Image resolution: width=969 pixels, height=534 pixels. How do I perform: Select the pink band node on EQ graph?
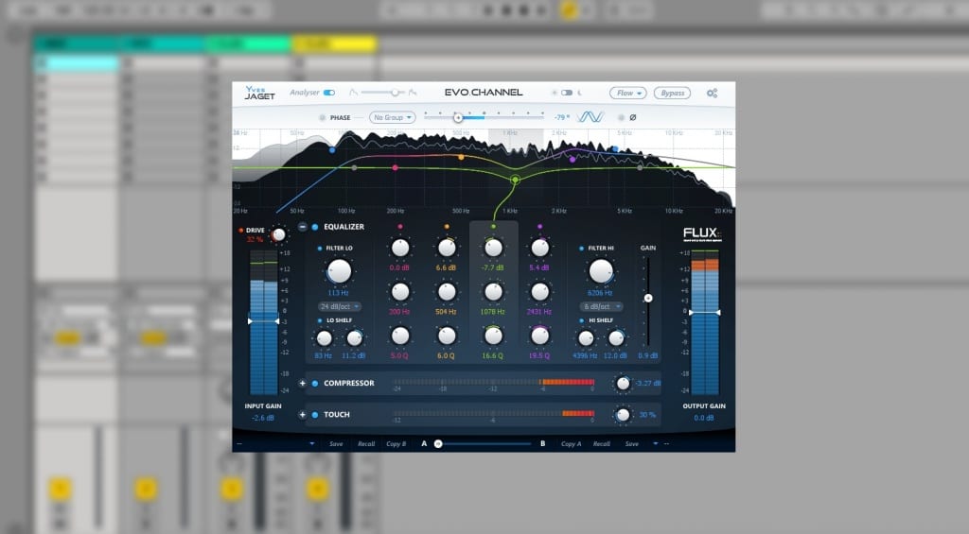(x=395, y=167)
